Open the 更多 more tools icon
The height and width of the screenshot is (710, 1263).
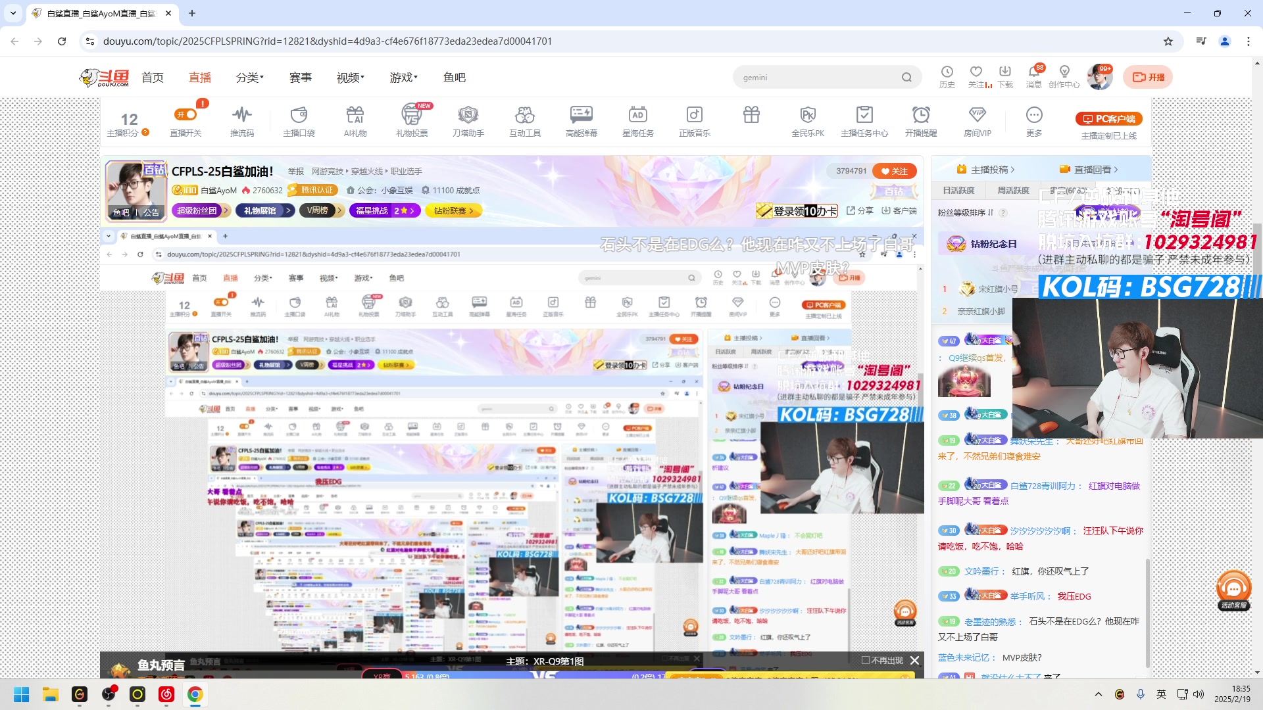point(1034,121)
